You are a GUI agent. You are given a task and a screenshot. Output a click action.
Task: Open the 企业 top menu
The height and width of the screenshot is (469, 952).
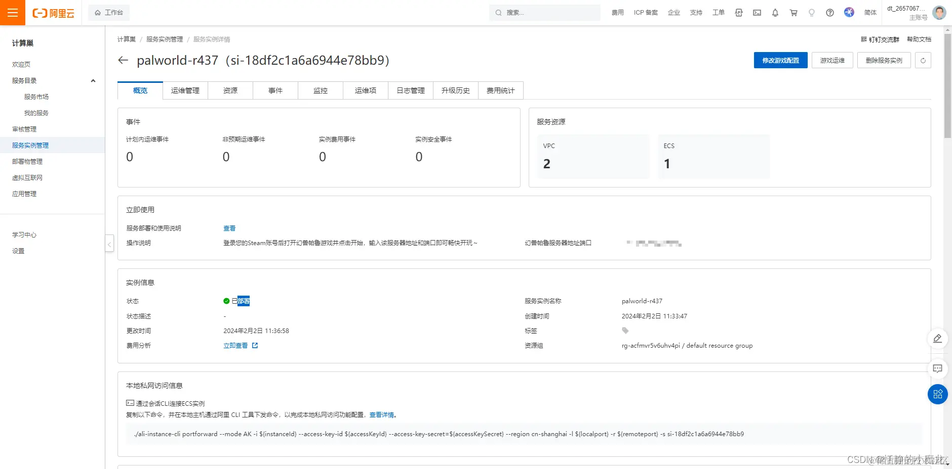[674, 13]
